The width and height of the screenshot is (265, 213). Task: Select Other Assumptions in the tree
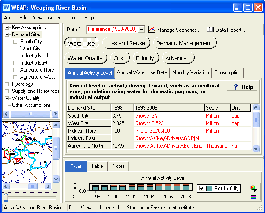click(x=31, y=105)
